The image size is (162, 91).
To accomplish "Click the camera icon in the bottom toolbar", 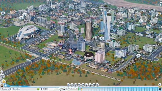I will point(83,85).
